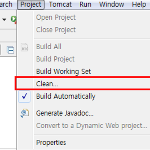Open the dropdown arrow beside Run icon
The width and height of the screenshot is (150, 150).
pyautogui.click(x=4, y=20)
